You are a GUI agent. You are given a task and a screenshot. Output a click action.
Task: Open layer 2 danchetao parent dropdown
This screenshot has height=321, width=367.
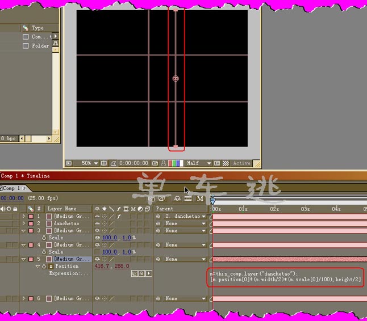tap(186, 223)
